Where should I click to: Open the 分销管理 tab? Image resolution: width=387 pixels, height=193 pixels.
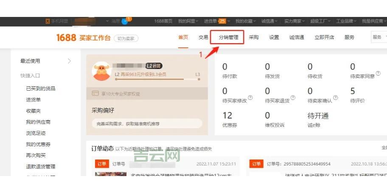coord(229,37)
